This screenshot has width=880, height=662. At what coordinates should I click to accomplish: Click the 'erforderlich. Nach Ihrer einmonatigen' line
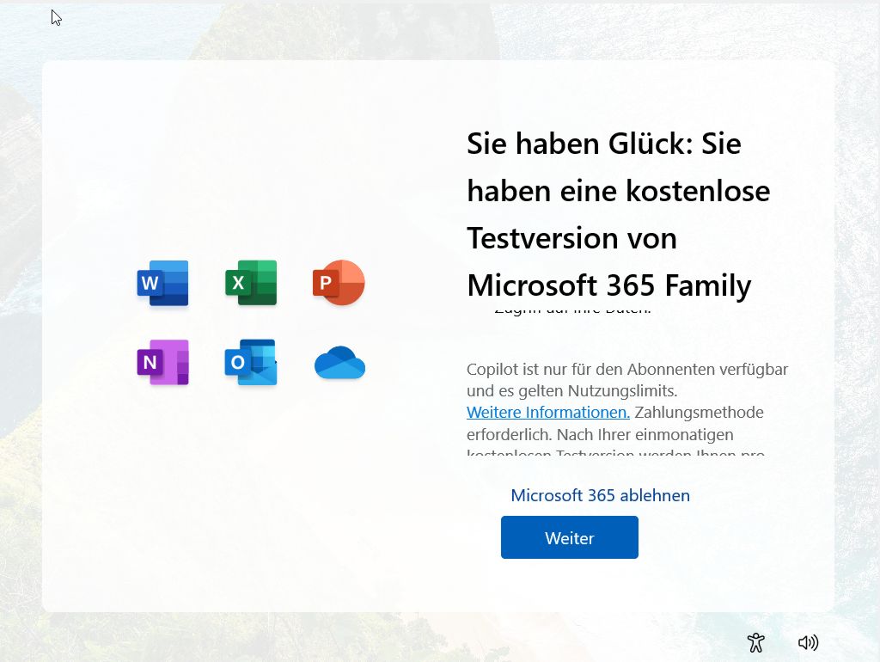pyautogui.click(x=599, y=433)
